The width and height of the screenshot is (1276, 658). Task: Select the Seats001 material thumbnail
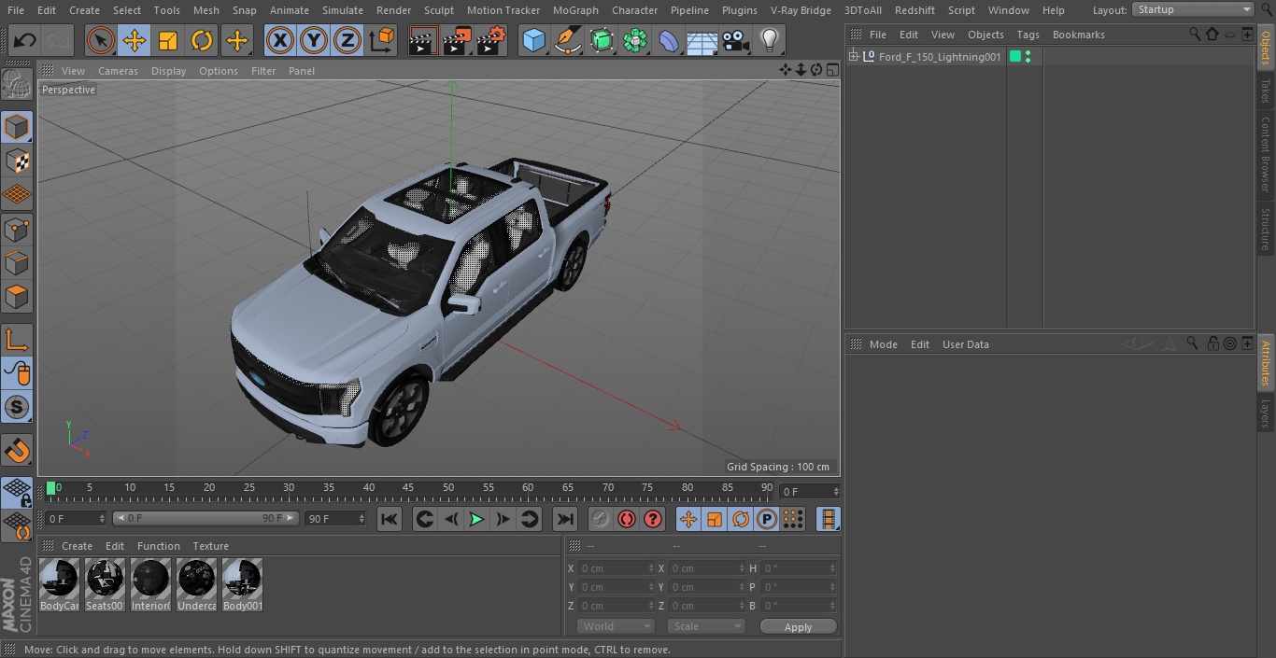(105, 585)
